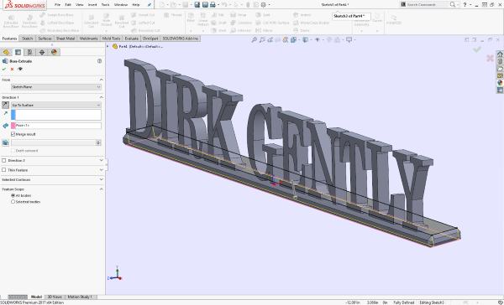Open the Hide/Show Items eye icon
Viewport: 504px width, 305px height.
(317, 39)
